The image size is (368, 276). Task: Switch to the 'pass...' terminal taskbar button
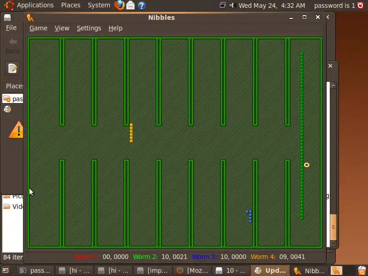pos(35,270)
